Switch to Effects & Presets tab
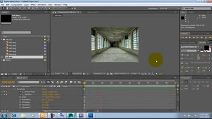This screenshot has height=119, width=212. [x=188, y=43]
